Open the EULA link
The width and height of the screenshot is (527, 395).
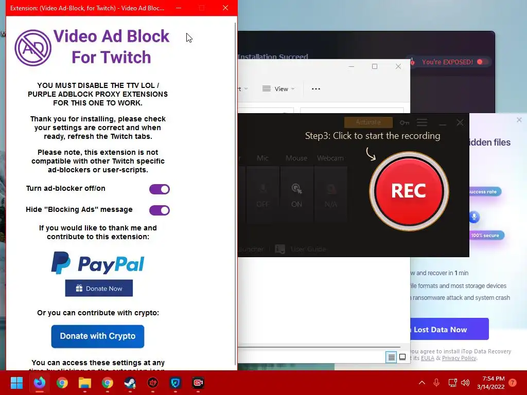tap(428, 358)
